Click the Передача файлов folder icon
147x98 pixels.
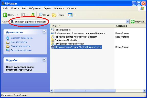click(53, 37)
